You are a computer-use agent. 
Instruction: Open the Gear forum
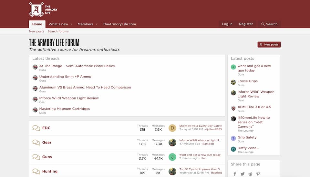pos(46,142)
